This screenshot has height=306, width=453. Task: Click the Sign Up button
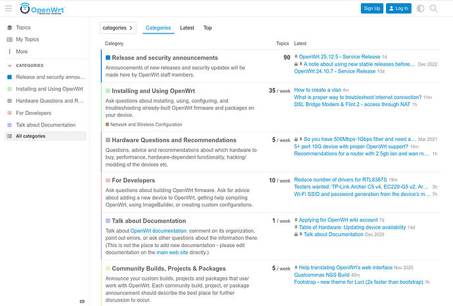[372, 9]
